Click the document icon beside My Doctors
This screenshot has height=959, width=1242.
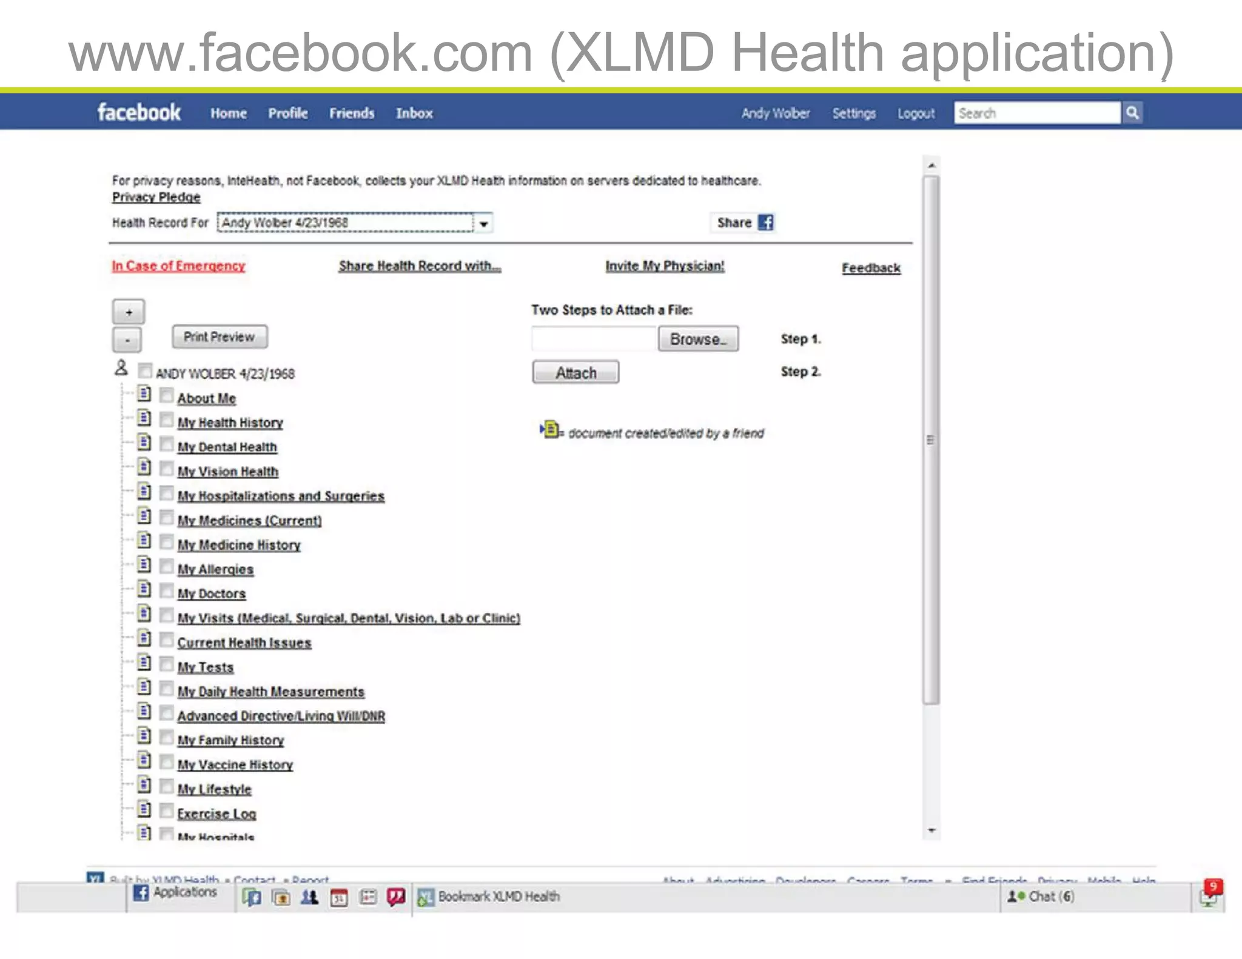tap(144, 589)
